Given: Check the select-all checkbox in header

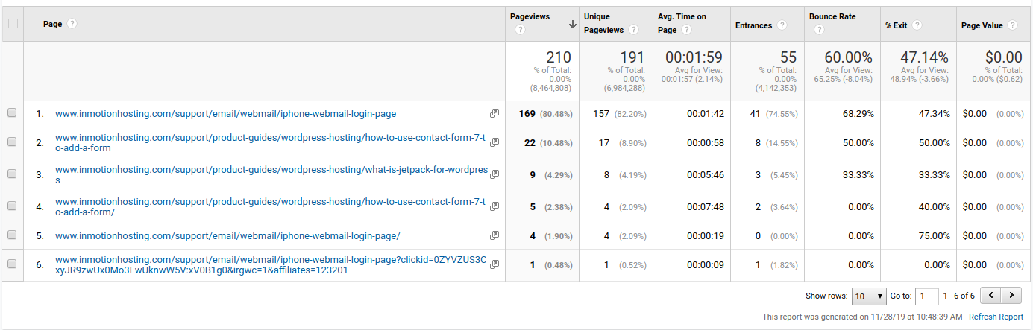Looking at the screenshot, I should [12, 24].
